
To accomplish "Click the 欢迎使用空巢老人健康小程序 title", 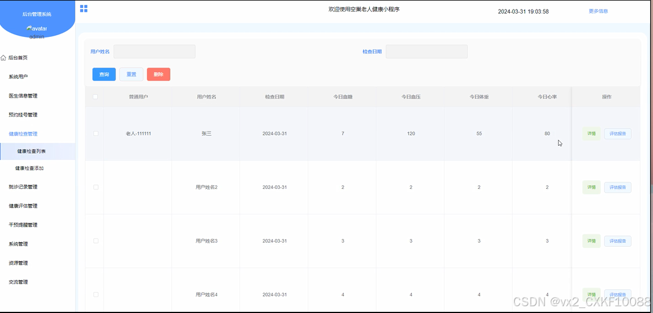I will tap(364, 9).
